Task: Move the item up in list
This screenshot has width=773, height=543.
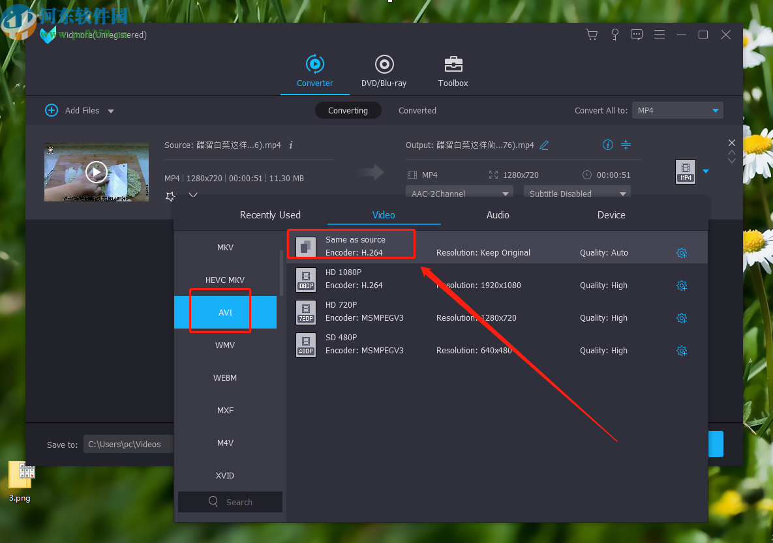Action: [x=732, y=153]
